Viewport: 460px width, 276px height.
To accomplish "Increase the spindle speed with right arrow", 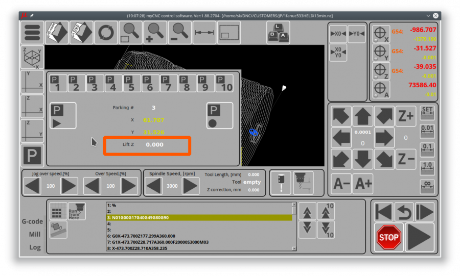I will click(x=191, y=186).
